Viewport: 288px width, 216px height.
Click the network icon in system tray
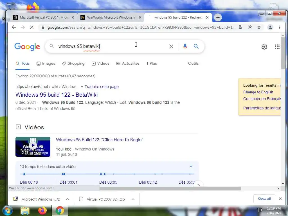pyautogui.click(x=260, y=210)
